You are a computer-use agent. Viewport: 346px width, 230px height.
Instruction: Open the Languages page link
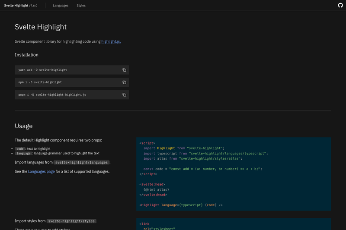tap(41, 171)
